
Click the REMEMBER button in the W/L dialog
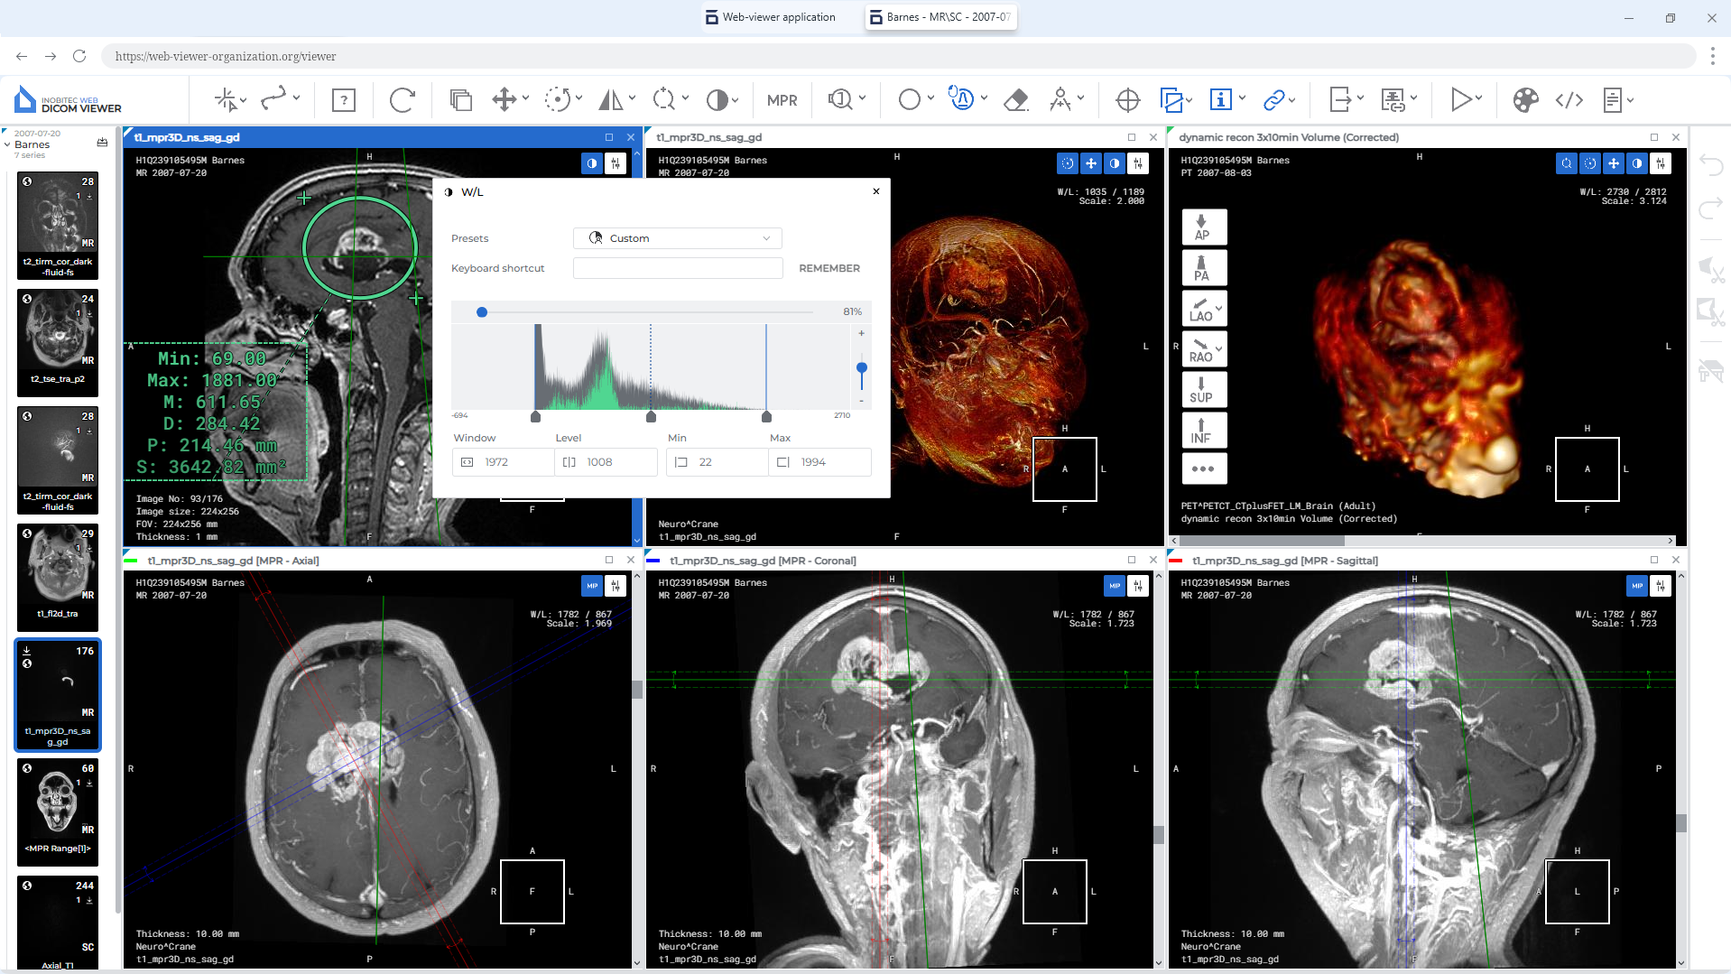[828, 267]
